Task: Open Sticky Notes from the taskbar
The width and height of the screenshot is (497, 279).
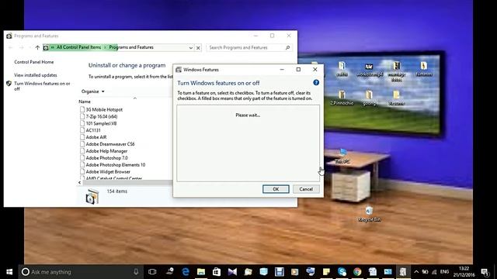Action: point(326,272)
